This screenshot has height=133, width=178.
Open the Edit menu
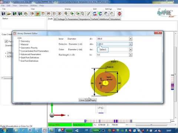click(9, 6)
